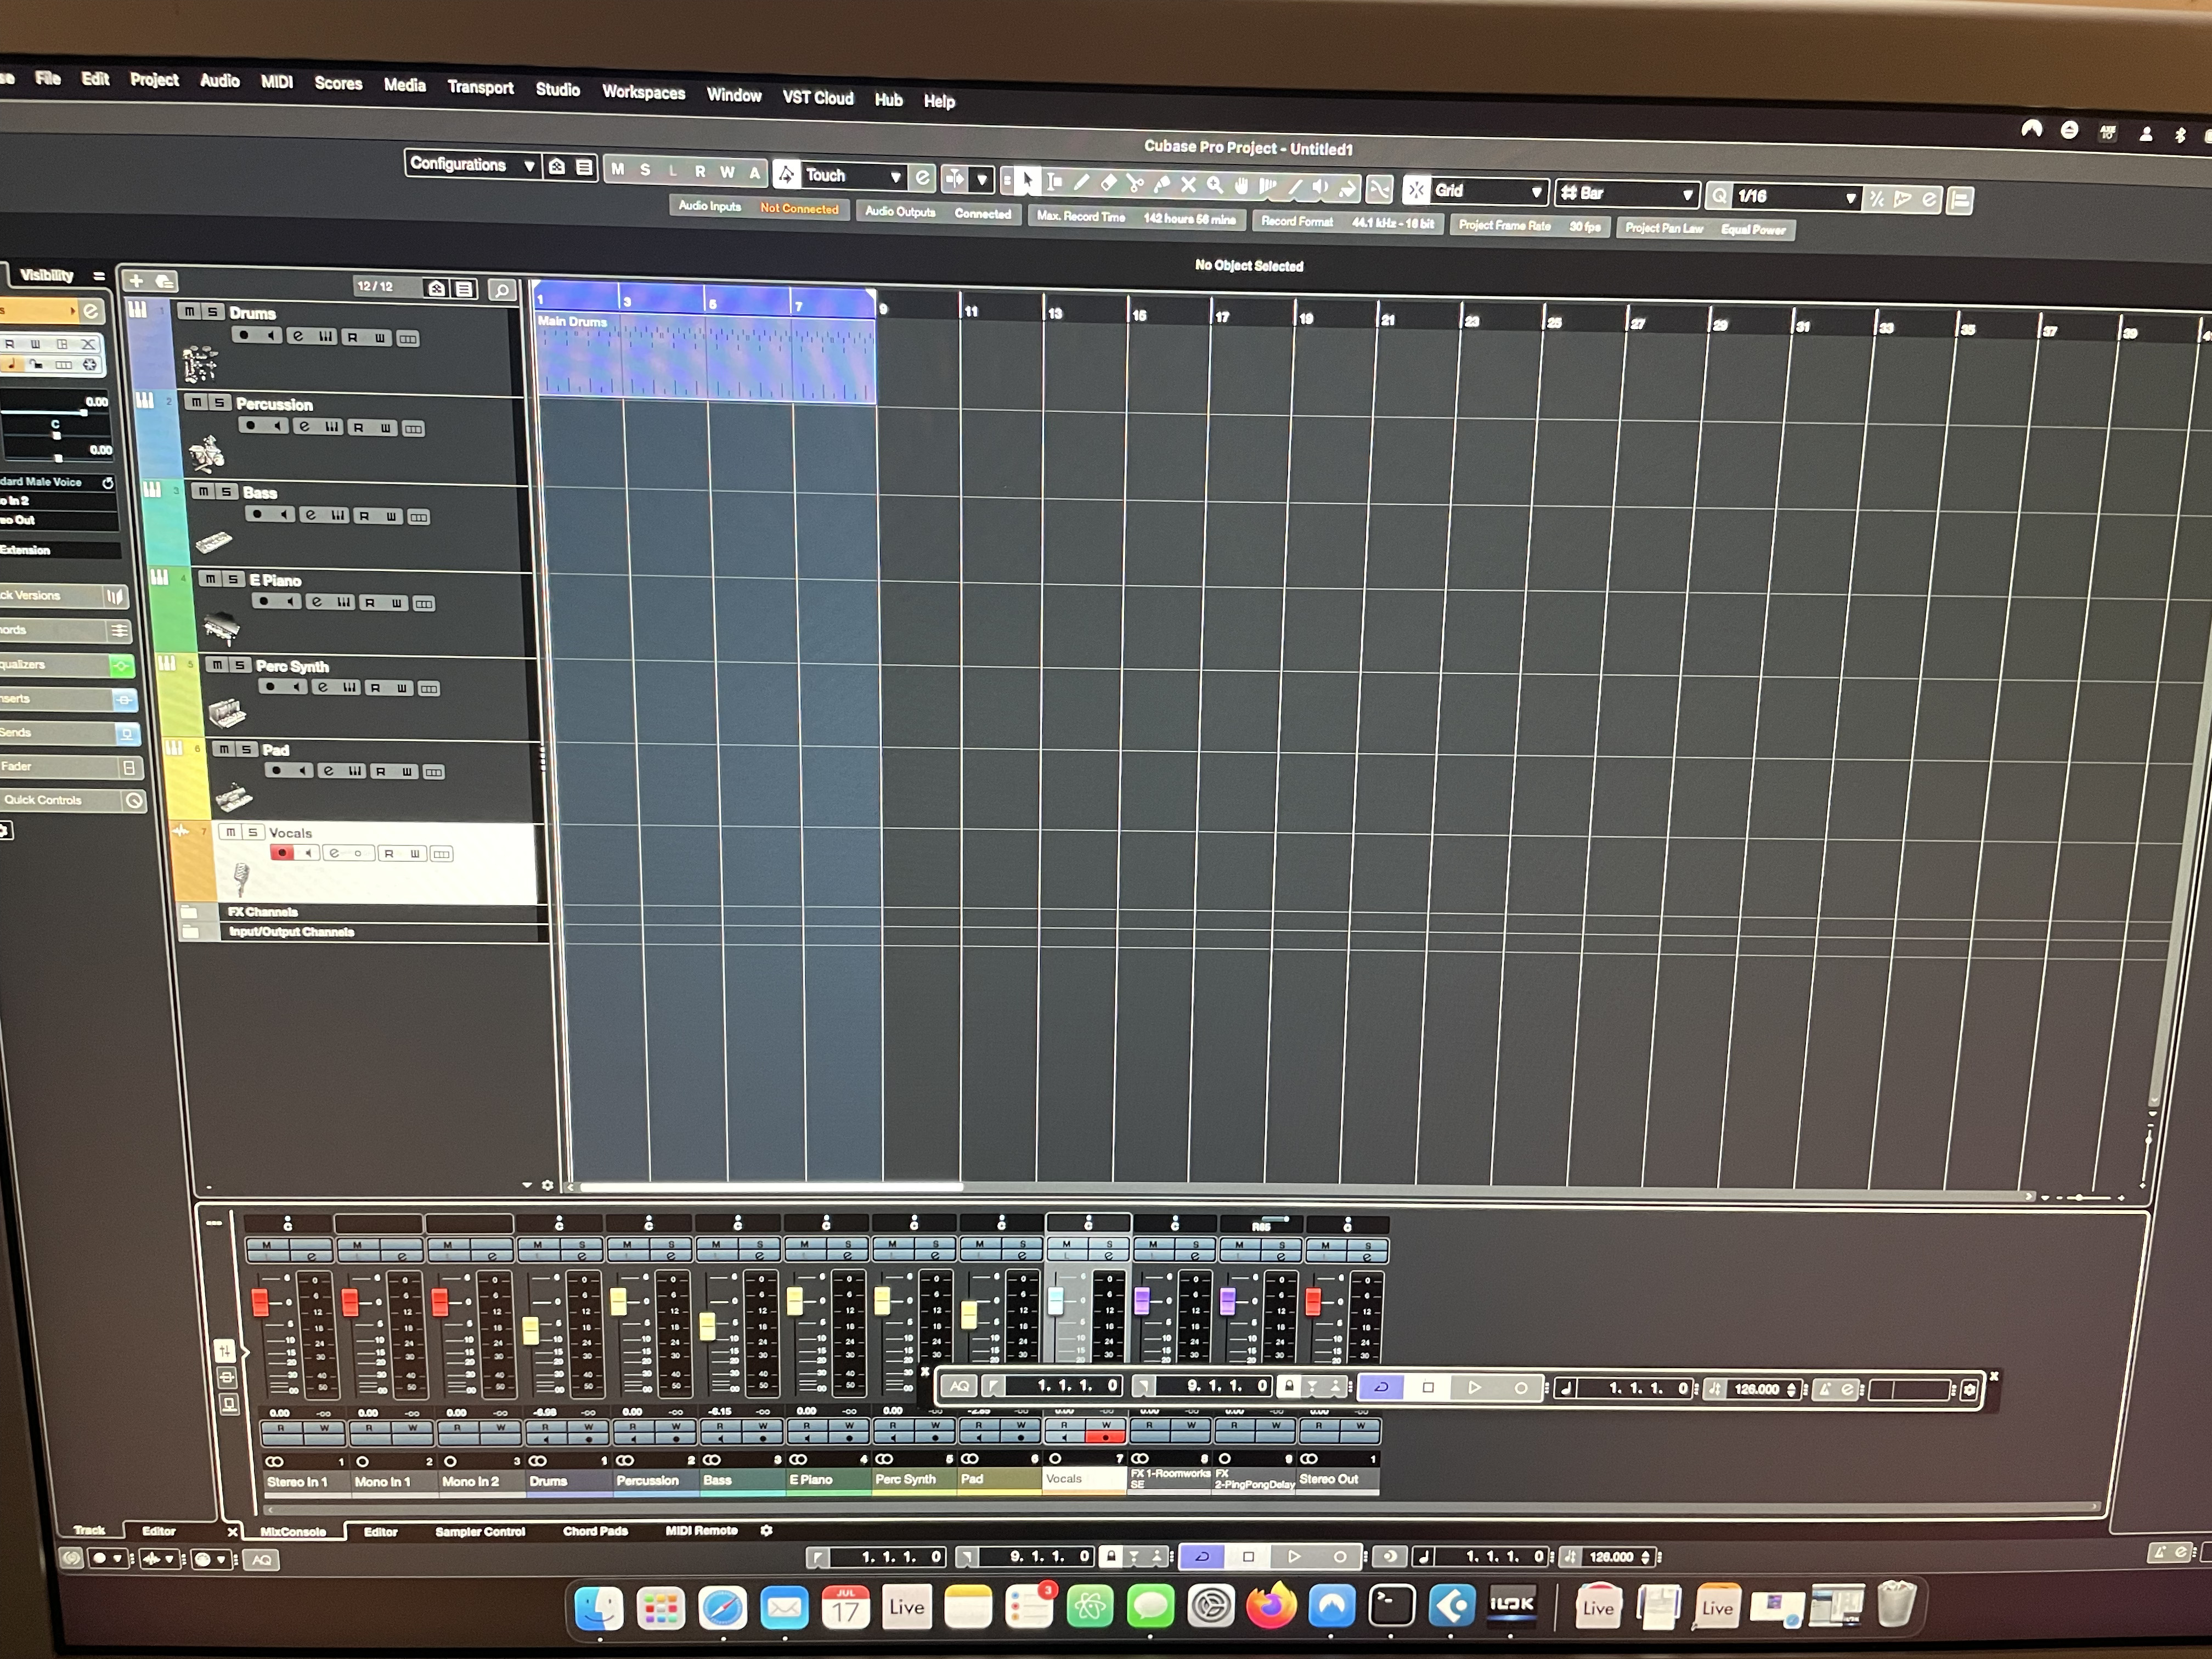Select the Draw pencil tool
The width and height of the screenshot is (2212, 1659).
[x=1081, y=181]
